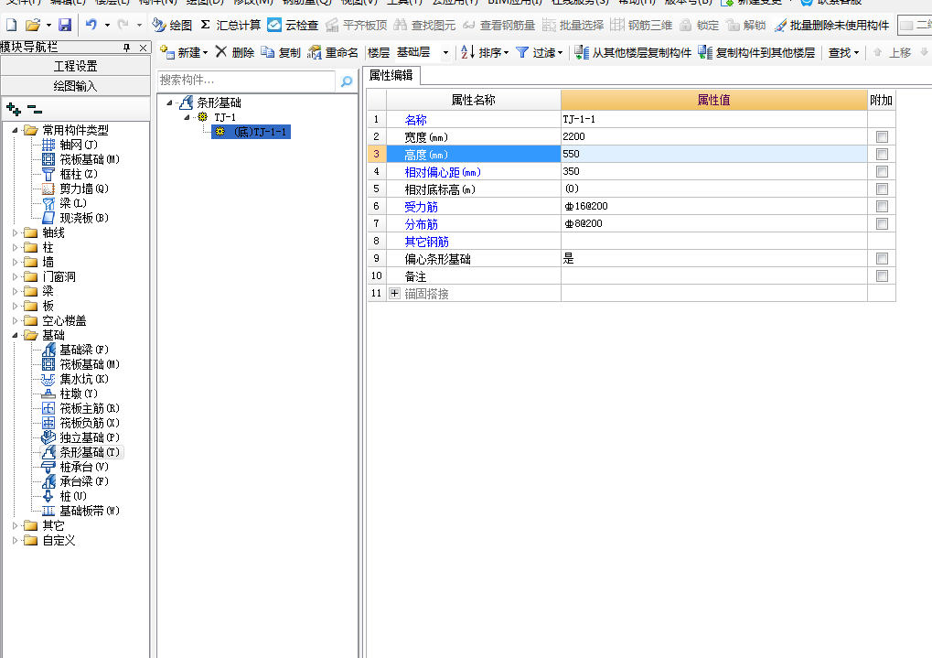Click 从其他楼层复制构件 button
This screenshot has width=932, height=658.
tap(633, 52)
